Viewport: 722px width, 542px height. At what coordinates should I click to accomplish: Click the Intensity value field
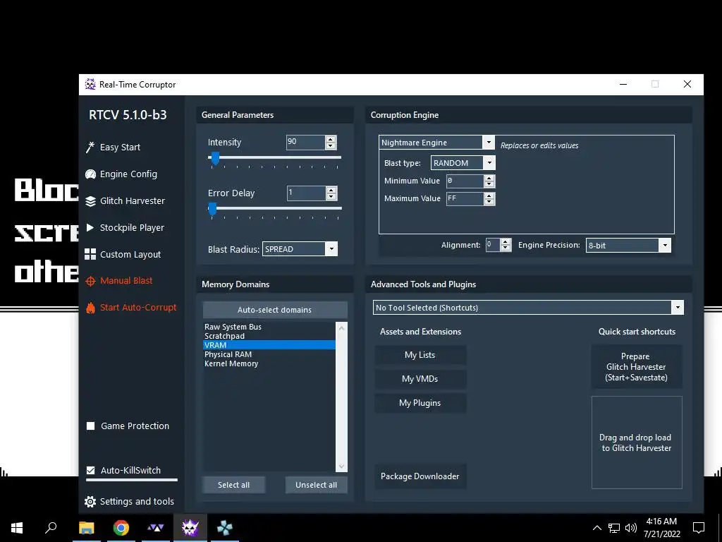tap(305, 143)
